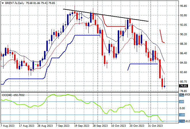This screenshot has width=190, height=129.
Task: Click the 93.95 price axis label
Action: [x=183, y=15]
